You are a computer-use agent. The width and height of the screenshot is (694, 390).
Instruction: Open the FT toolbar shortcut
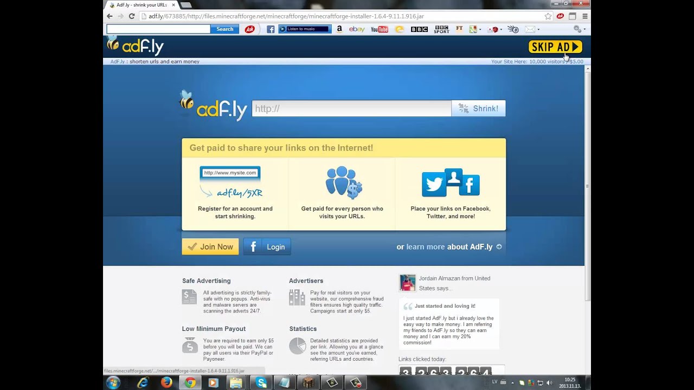coord(460,29)
